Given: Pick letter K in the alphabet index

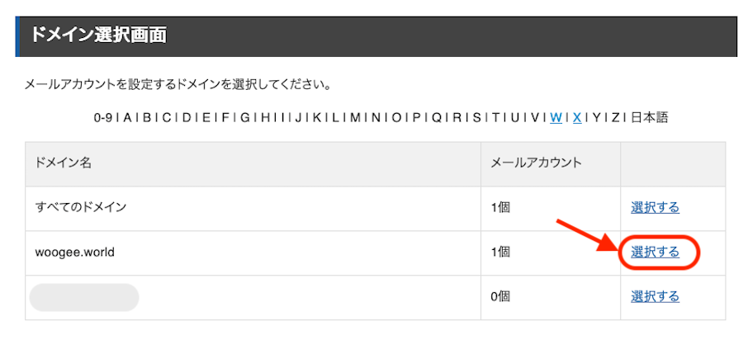Looking at the screenshot, I should (316, 117).
